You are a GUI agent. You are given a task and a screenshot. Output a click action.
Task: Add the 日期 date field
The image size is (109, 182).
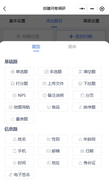coord(87,151)
